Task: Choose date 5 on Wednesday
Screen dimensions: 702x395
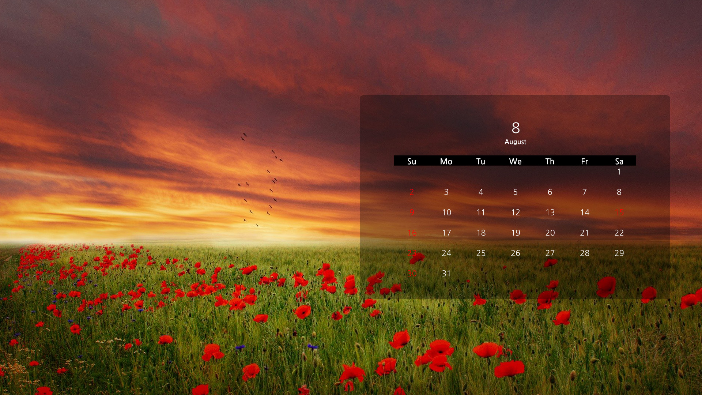Action: point(515,192)
